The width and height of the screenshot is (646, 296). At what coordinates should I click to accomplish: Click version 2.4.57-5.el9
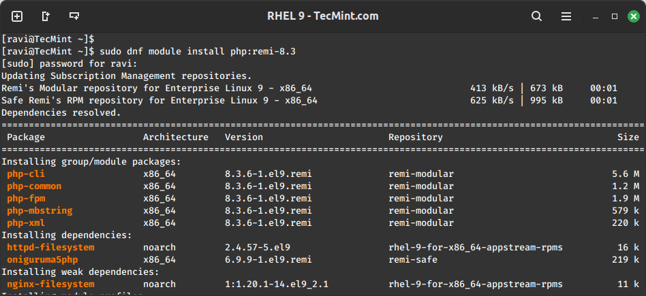pyautogui.click(x=257, y=248)
